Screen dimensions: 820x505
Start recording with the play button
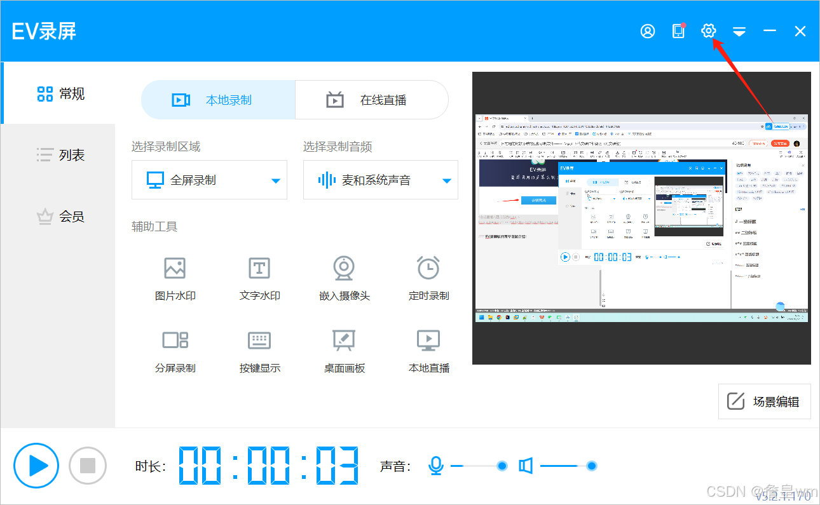pyautogui.click(x=36, y=466)
